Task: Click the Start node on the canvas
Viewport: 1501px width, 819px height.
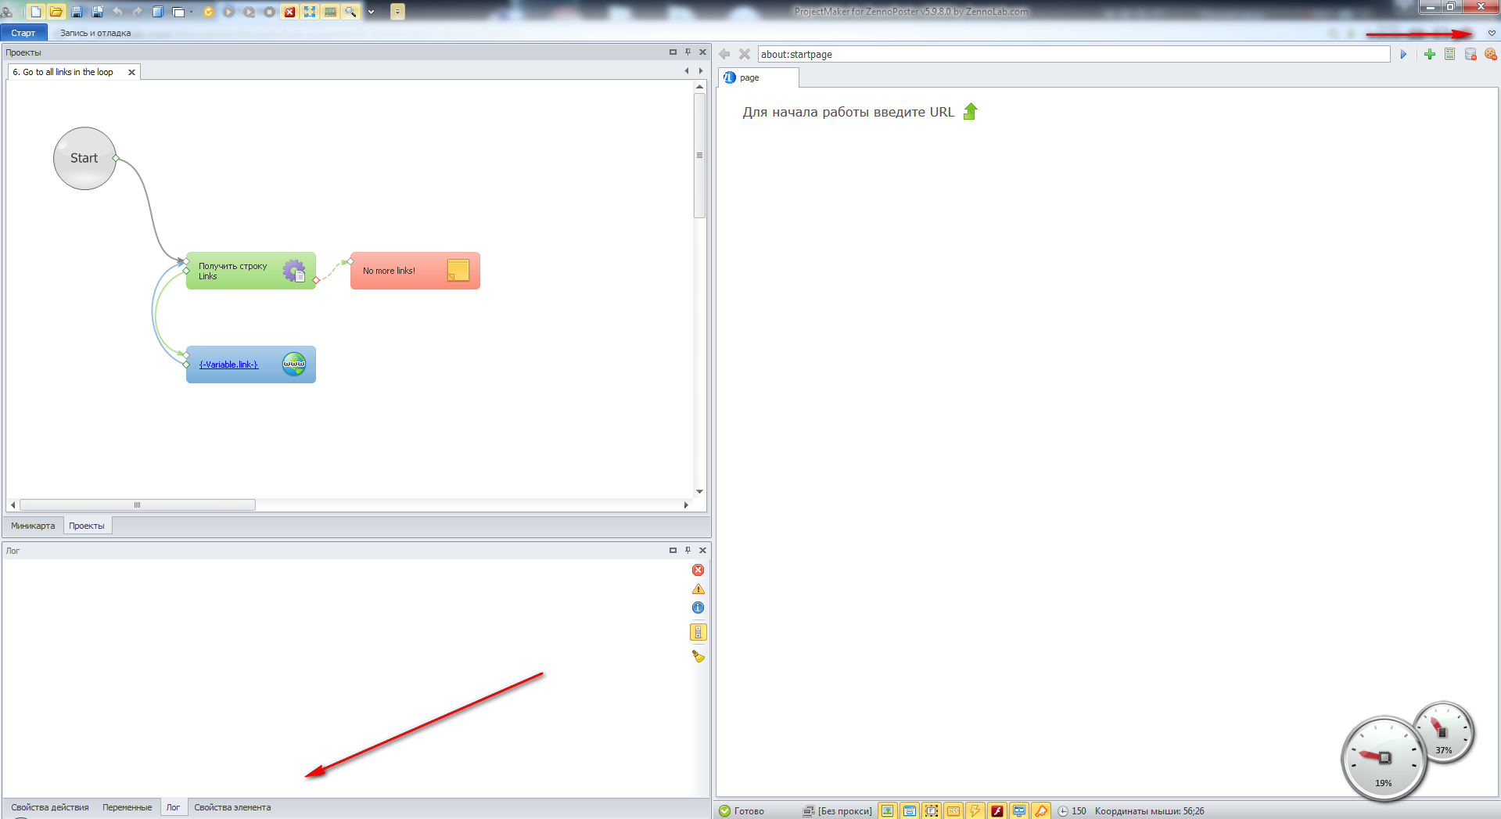Action: [84, 158]
